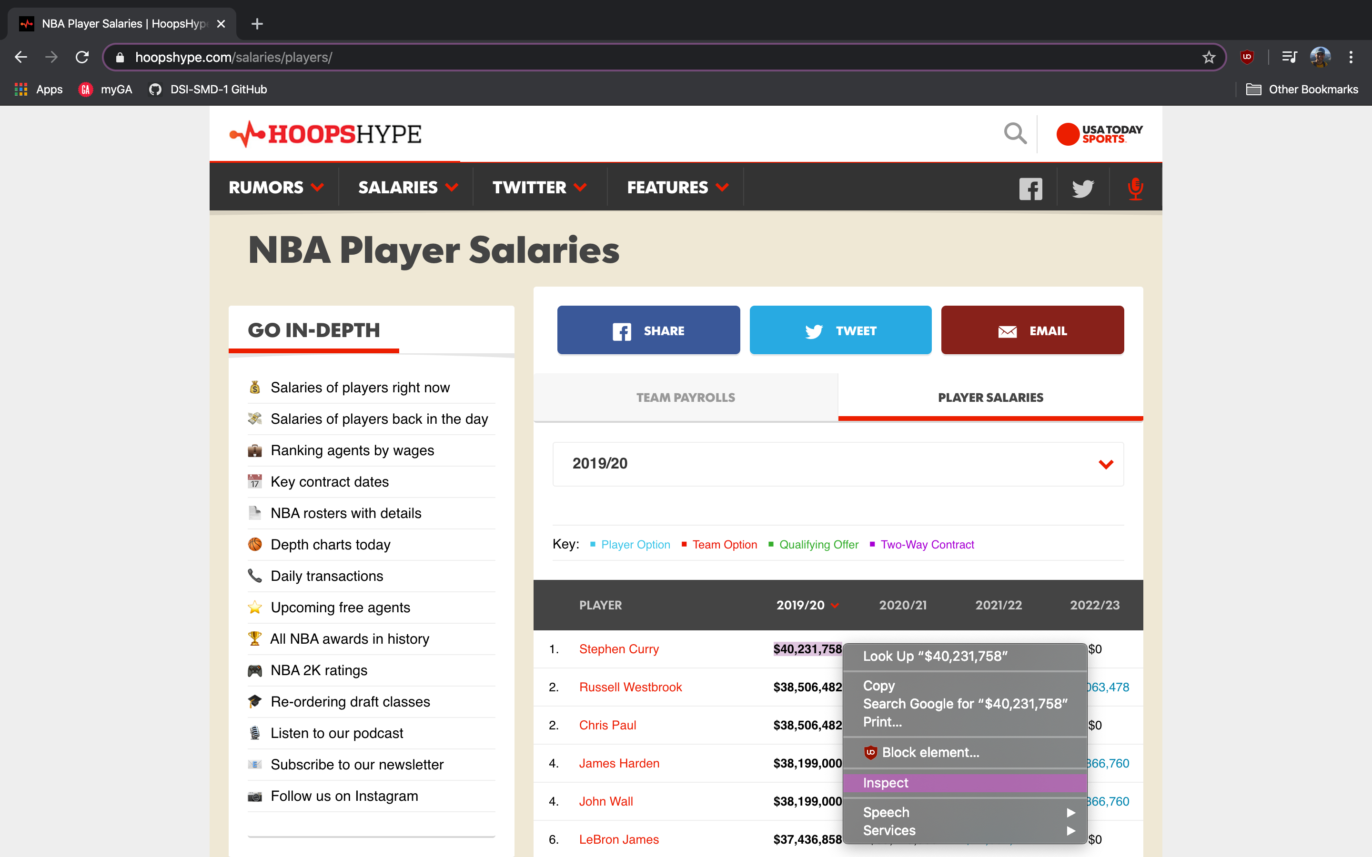Expand the Salaries nav menu
Screen dimensions: 1372x857
point(408,187)
